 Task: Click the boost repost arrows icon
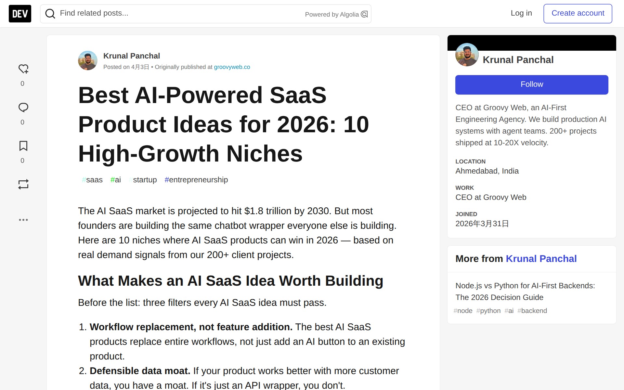[23, 184]
